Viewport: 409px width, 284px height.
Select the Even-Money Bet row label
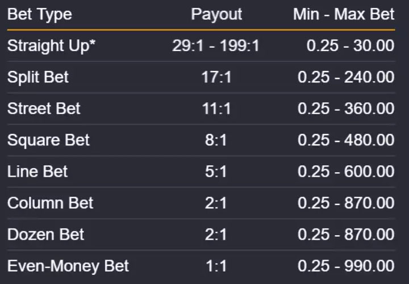tap(68, 266)
